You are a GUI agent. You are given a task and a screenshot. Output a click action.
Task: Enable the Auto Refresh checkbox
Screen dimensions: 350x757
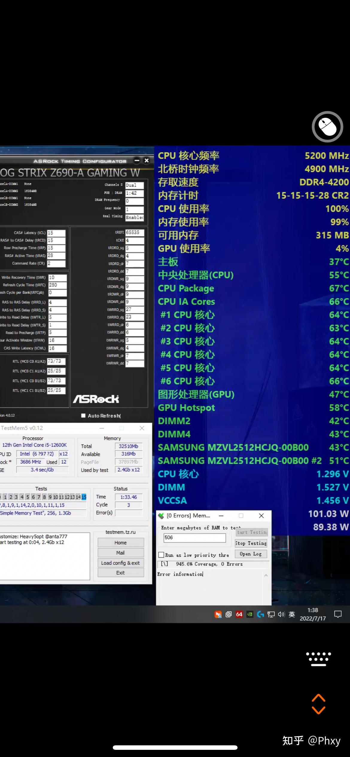pyautogui.click(x=83, y=416)
